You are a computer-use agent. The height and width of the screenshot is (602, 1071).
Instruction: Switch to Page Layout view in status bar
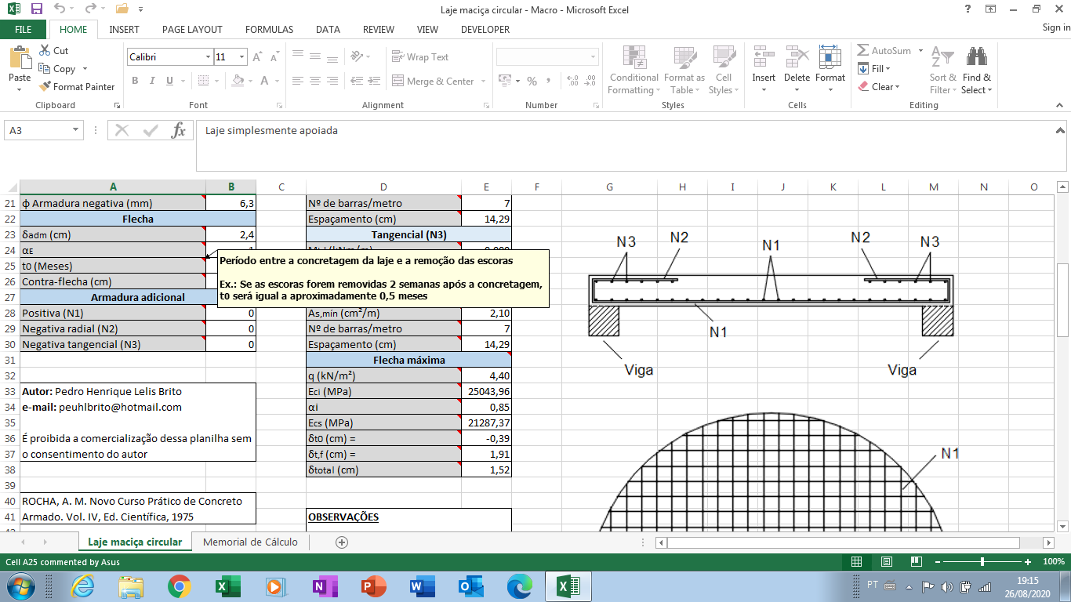tap(887, 562)
